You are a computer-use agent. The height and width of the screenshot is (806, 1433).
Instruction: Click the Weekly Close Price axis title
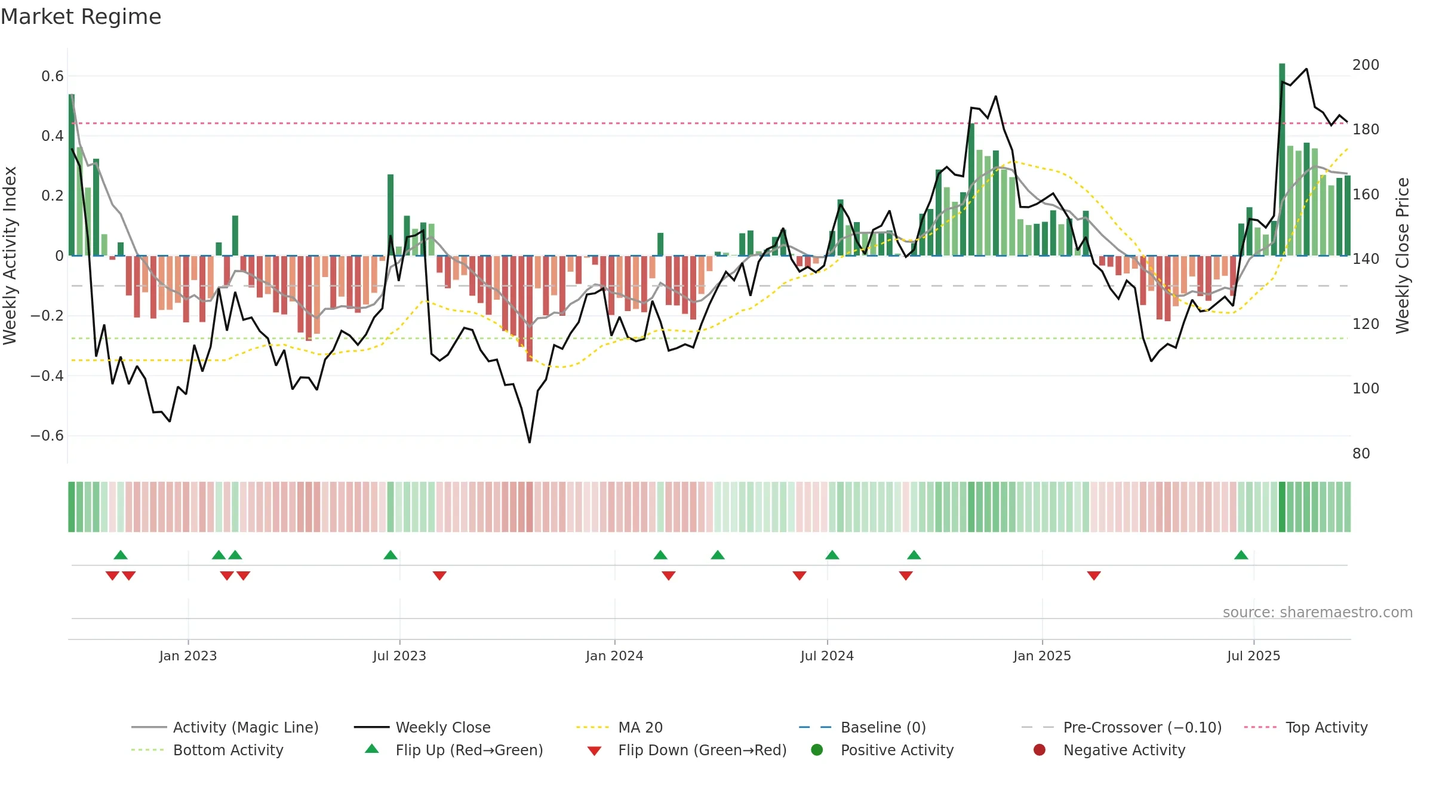(1403, 256)
